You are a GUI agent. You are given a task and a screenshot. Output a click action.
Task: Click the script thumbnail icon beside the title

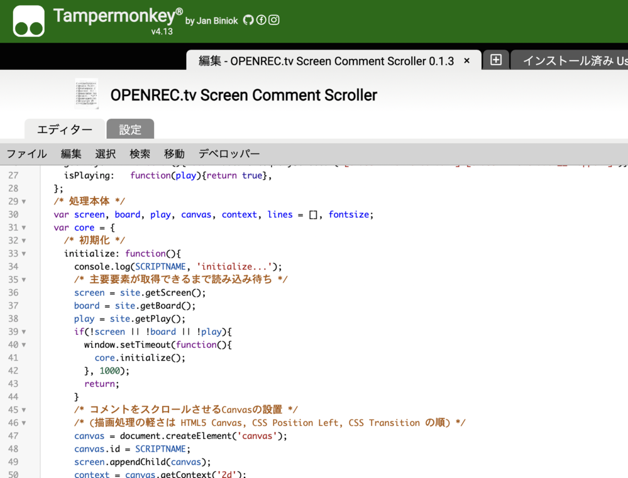[86, 94]
